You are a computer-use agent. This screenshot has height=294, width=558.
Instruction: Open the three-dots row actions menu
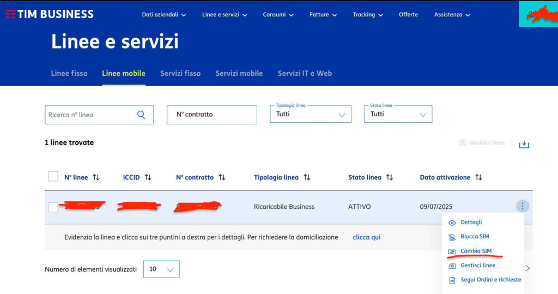[x=523, y=206]
